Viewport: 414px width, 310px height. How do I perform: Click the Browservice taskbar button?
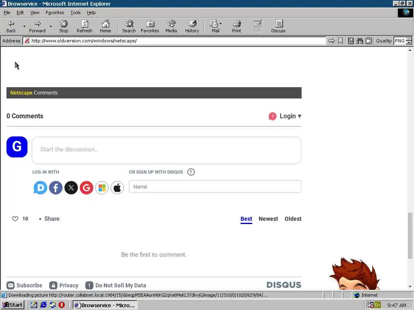pyautogui.click(x=105, y=305)
